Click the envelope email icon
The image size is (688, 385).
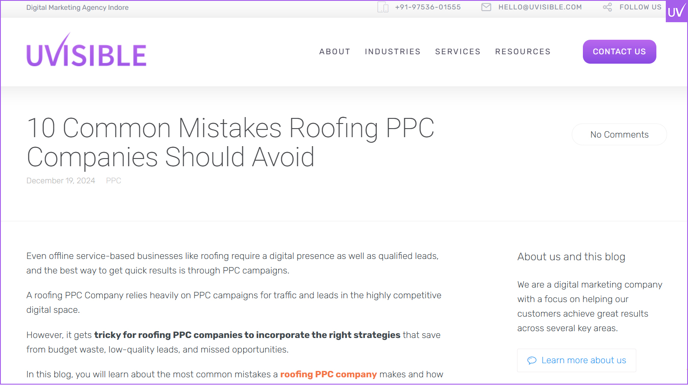coord(486,7)
